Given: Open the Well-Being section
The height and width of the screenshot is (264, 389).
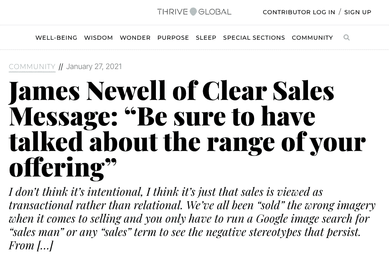Looking at the screenshot, I should click(56, 38).
